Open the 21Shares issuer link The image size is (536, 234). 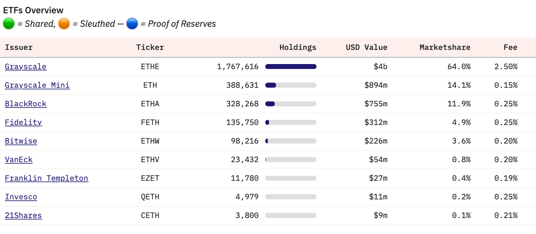(x=23, y=216)
